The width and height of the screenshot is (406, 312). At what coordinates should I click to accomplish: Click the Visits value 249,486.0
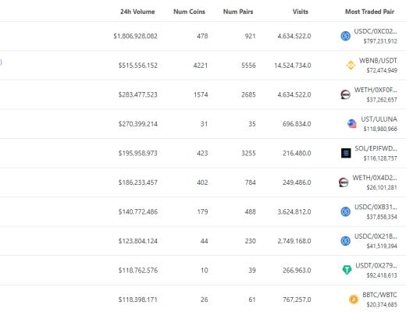[x=297, y=183]
